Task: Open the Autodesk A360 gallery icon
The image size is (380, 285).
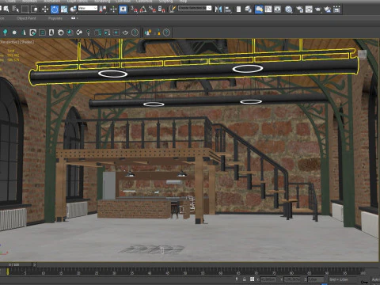Action: pos(336,9)
